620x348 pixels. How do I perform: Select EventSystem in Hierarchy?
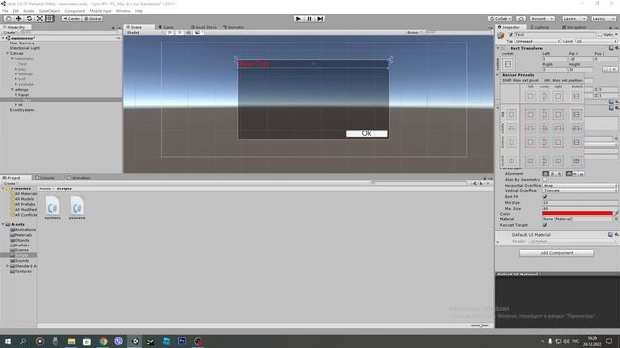[21, 110]
